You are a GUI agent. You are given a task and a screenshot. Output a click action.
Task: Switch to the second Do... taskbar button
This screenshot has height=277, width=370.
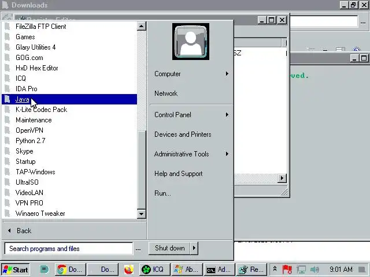click(103, 269)
